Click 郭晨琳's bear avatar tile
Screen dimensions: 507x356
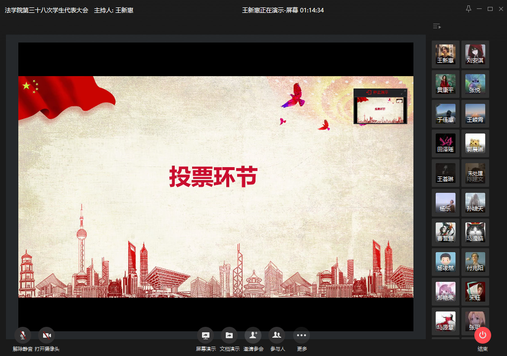pyautogui.click(x=475, y=143)
